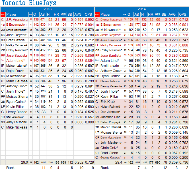The height and width of the screenshot is (169, 189).
Task: Select player Danny Valencia
Action: coord(111,86)
